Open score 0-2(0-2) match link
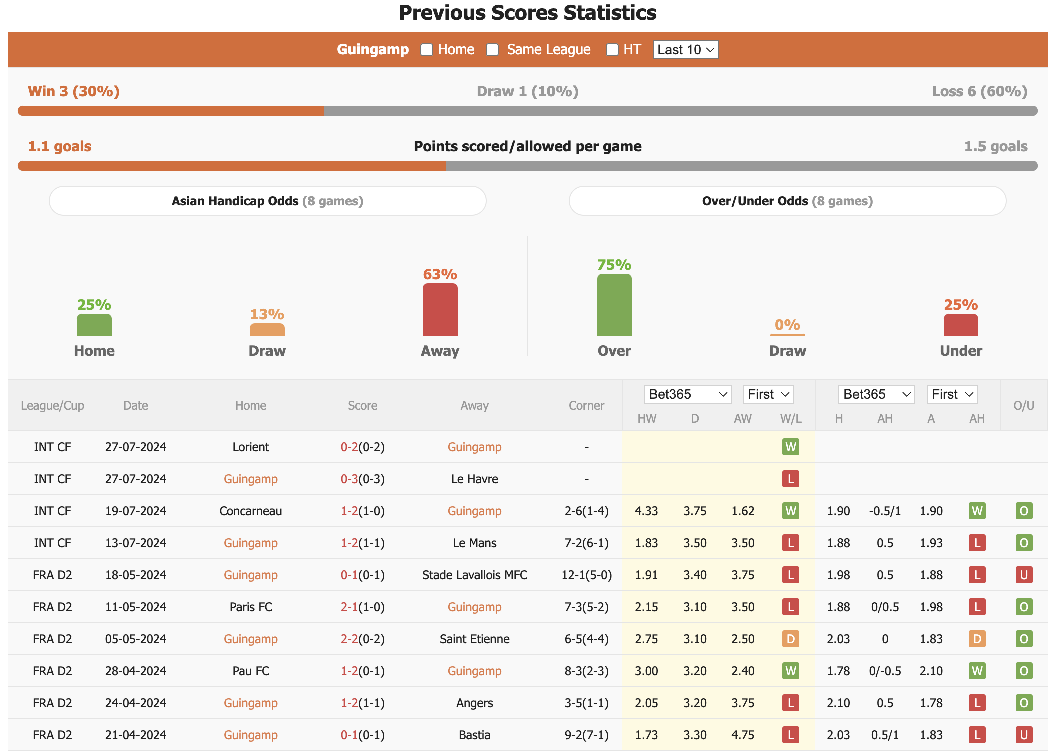The width and height of the screenshot is (1056, 751). (x=363, y=447)
